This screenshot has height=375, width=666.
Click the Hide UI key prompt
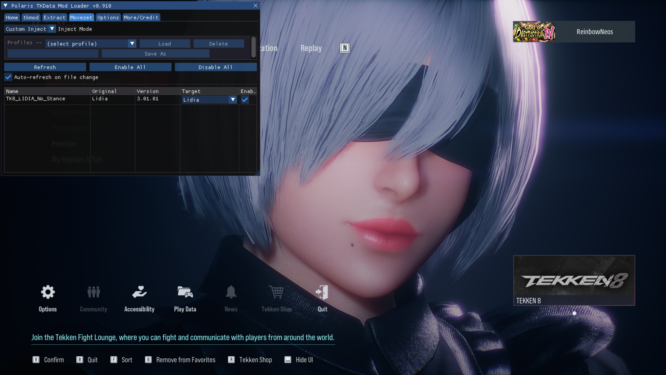[x=299, y=360]
